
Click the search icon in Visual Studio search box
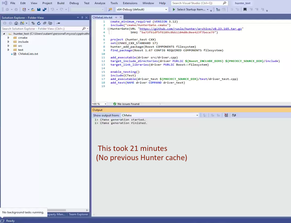[x=225, y=3]
